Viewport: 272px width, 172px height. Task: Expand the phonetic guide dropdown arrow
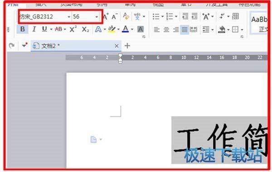click(144, 17)
